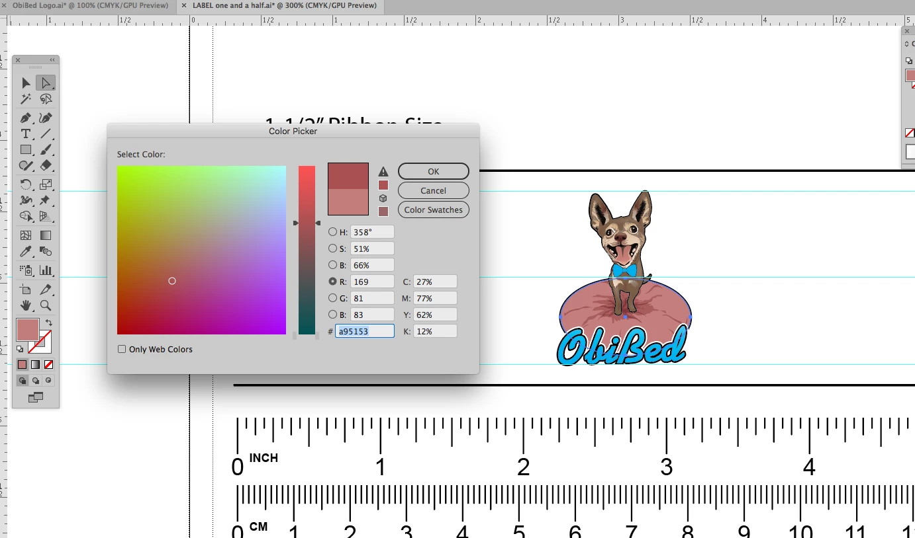Select the Hand tool
Image resolution: width=915 pixels, height=538 pixels.
(x=26, y=305)
